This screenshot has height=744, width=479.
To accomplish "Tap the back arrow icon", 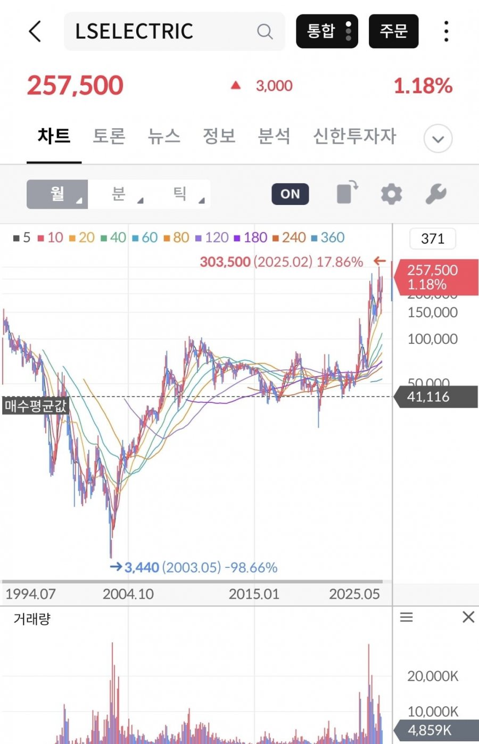I will (35, 31).
